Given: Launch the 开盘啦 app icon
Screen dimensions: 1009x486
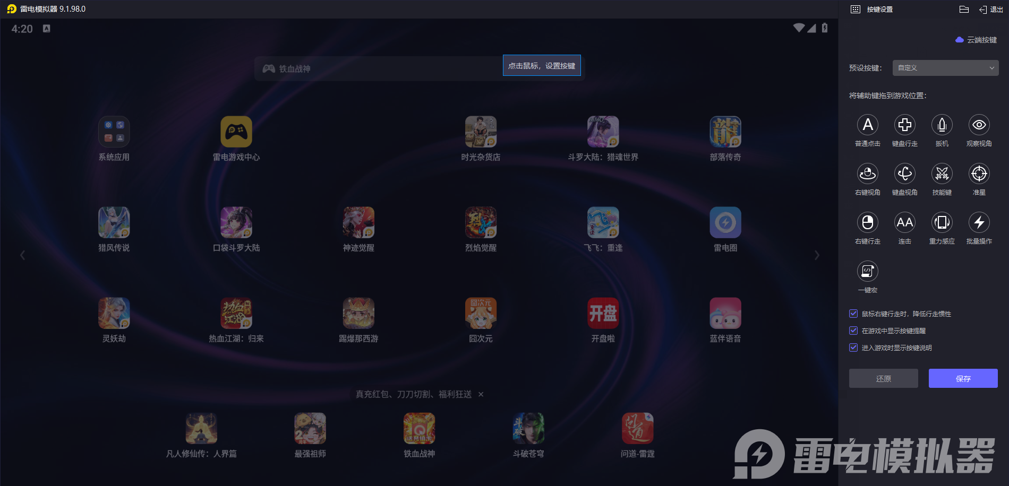Looking at the screenshot, I should coord(603,313).
